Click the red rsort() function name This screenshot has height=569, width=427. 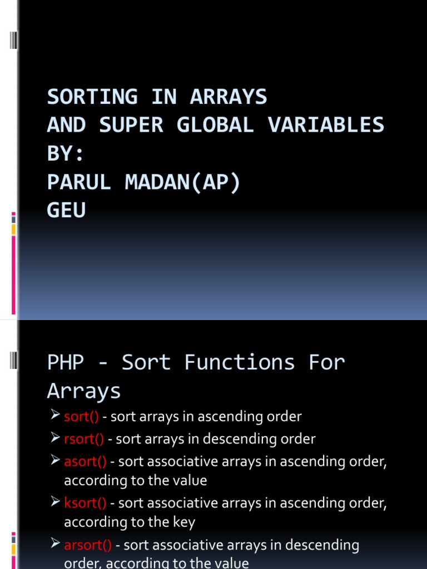pyautogui.click(x=84, y=439)
